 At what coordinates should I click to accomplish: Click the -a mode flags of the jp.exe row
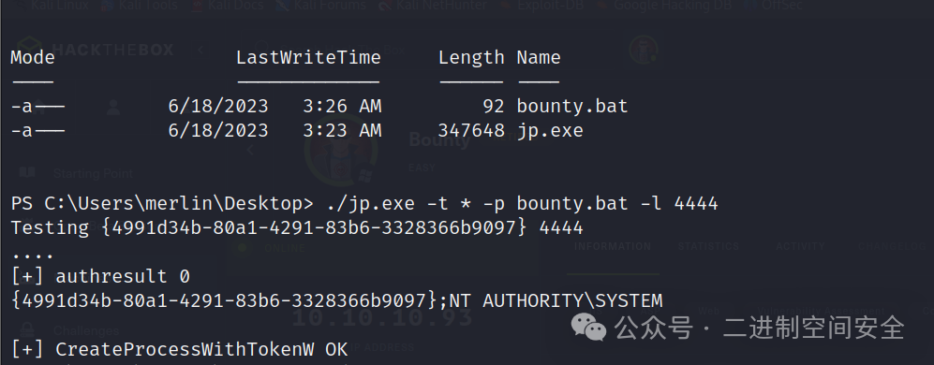(x=37, y=131)
